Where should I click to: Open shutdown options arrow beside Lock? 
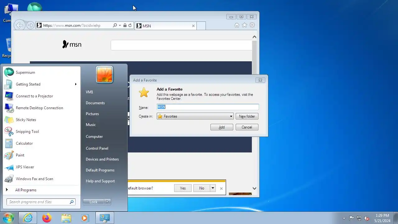[x=107, y=202]
